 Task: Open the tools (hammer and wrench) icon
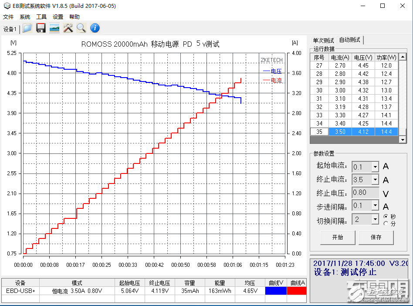(68, 28)
